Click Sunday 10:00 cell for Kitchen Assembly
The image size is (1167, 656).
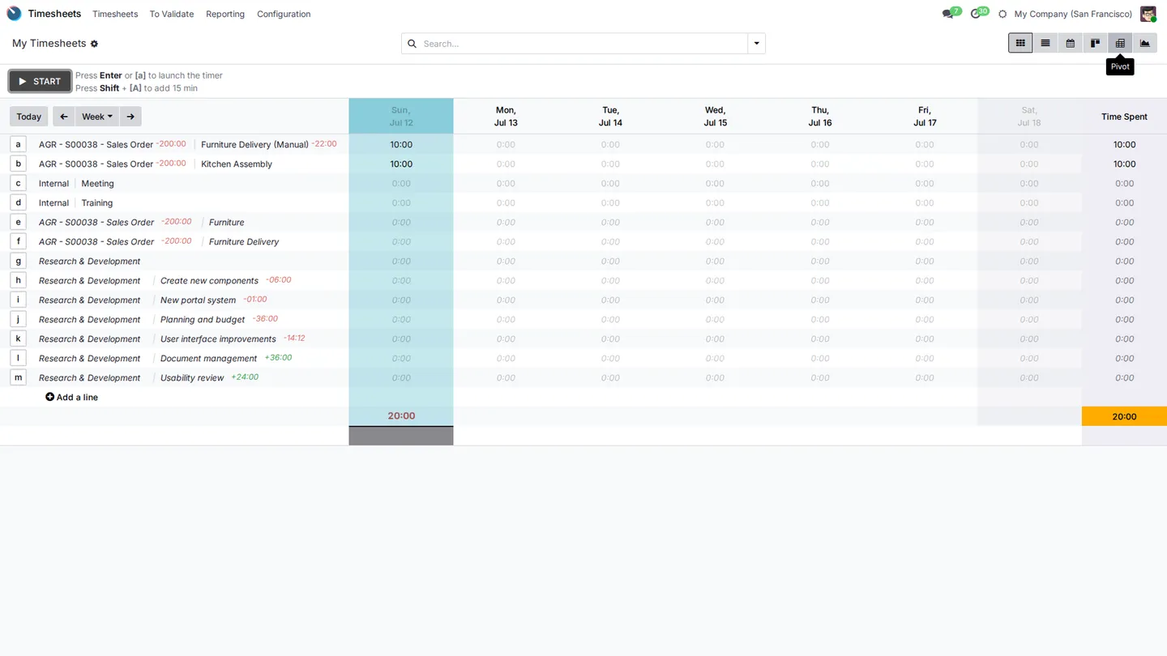(401, 164)
